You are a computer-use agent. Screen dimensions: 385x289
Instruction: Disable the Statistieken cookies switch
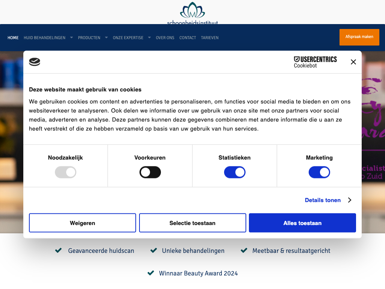235,172
